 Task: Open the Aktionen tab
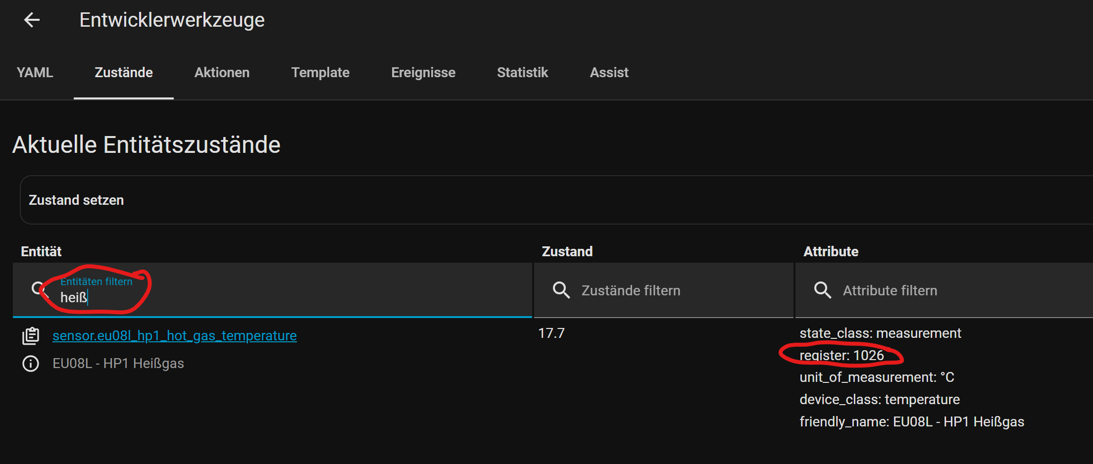222,72
